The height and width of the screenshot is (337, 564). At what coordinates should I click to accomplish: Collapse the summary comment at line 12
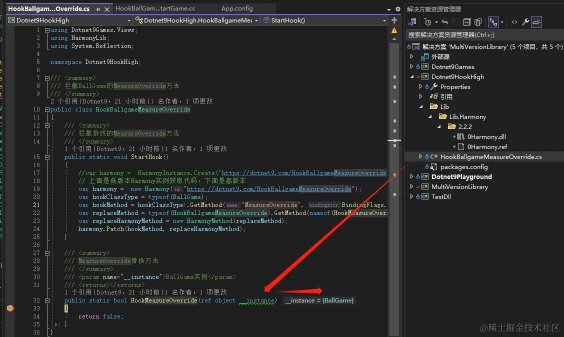[x=47, y=125]
